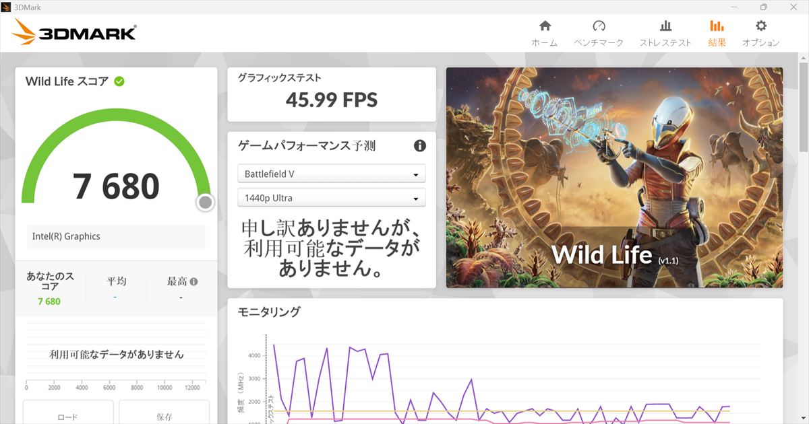The width and height of the screenshot is (809, 424).
Task: Click the info icon next to 最高
Action: click(194, 282)
